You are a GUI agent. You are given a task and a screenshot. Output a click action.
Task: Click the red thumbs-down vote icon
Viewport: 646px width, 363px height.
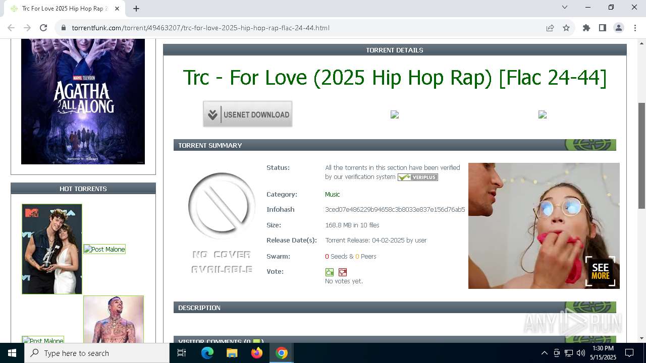point(343,272)
